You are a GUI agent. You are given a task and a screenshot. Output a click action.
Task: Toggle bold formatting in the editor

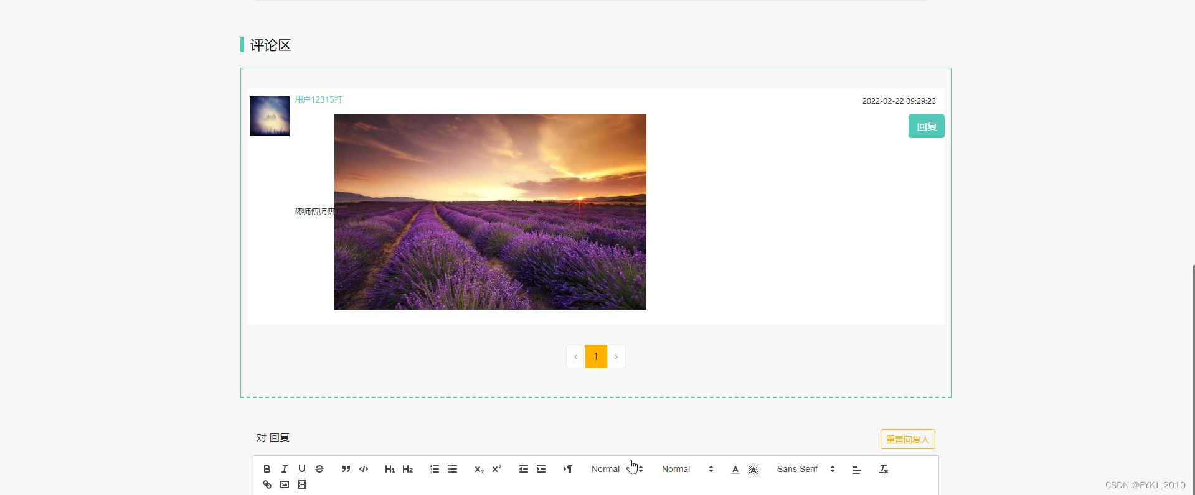coord(267,469)
